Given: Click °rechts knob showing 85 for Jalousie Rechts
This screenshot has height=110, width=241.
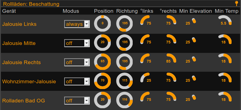Looking at the screenshot, I should point(171,58).
